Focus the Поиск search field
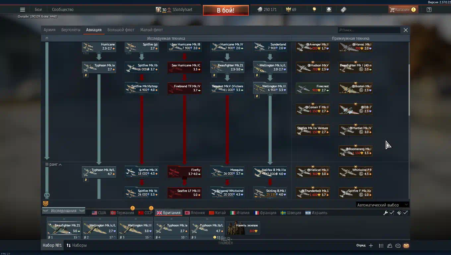 coord(369,30)
